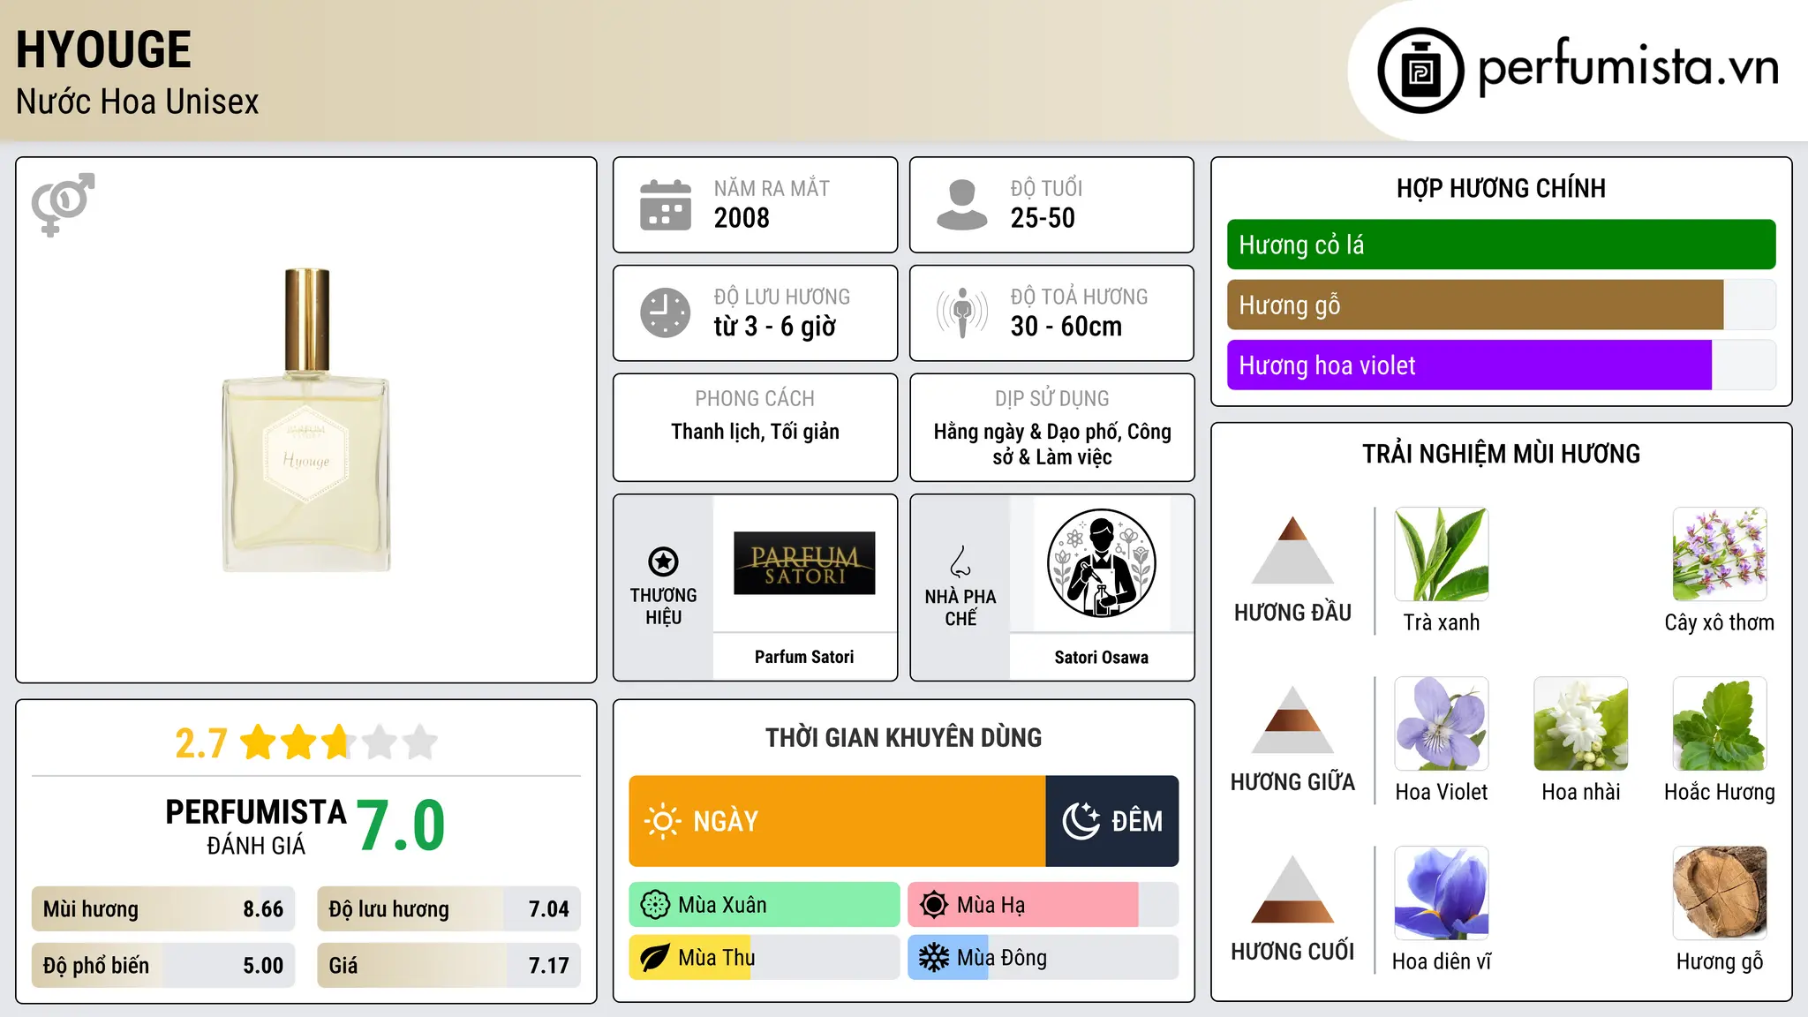The image size is (1808, 1017).
Task: Select the Hoắc Hương note thumbnail
Action: (1720, 724)
